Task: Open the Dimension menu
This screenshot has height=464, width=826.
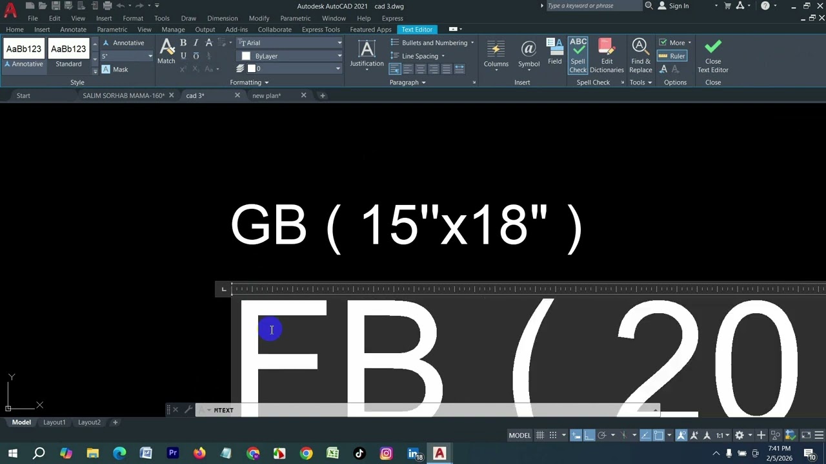Action: pos(223,18)
